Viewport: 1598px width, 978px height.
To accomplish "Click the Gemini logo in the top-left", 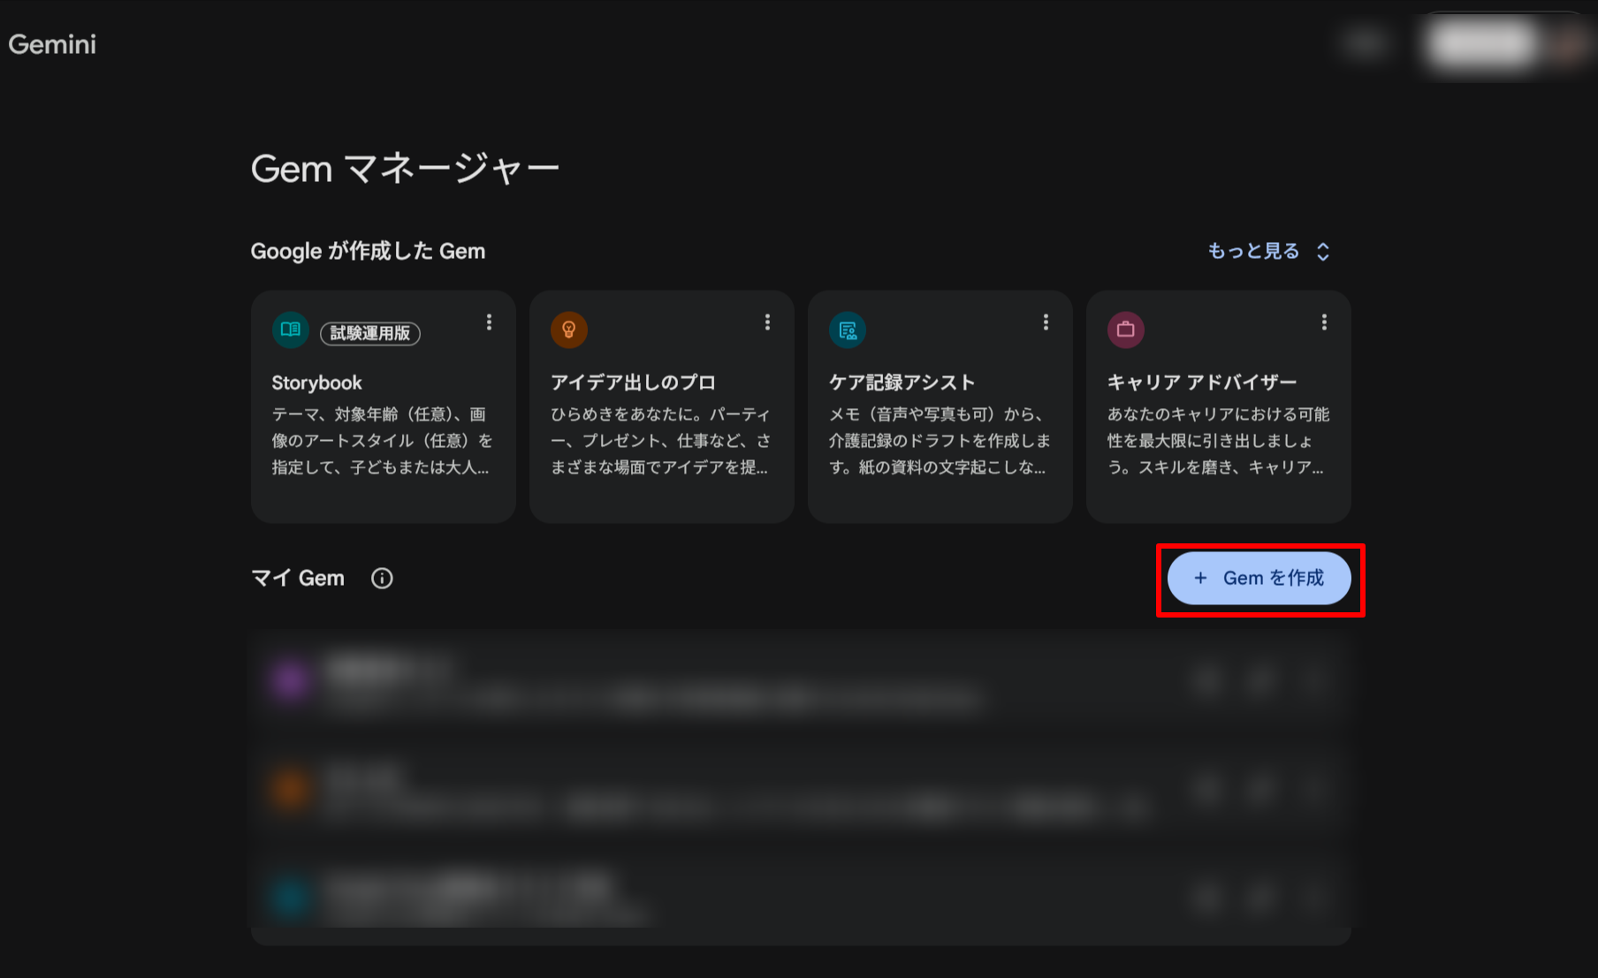I will [51, 43].
